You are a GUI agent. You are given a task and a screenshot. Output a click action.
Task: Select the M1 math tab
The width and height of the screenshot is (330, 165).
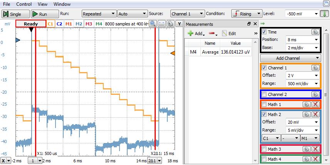(x=69, y=24)
